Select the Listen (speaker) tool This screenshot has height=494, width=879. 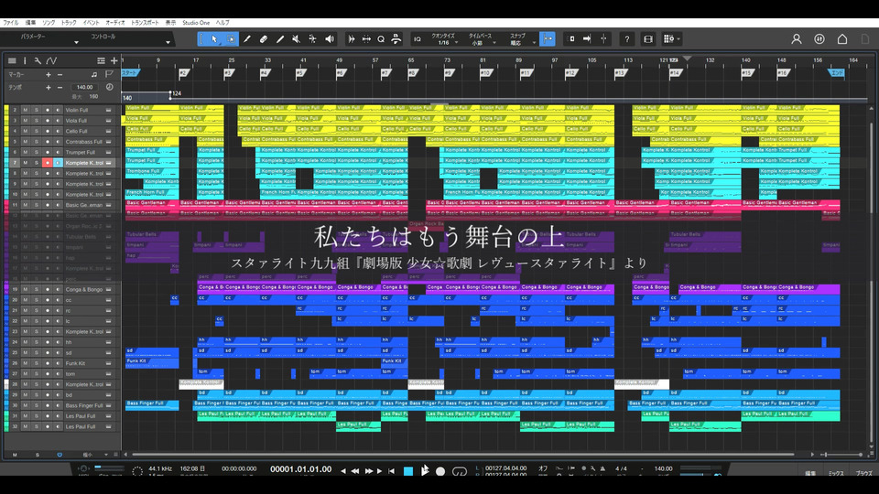tap(330, 38)
